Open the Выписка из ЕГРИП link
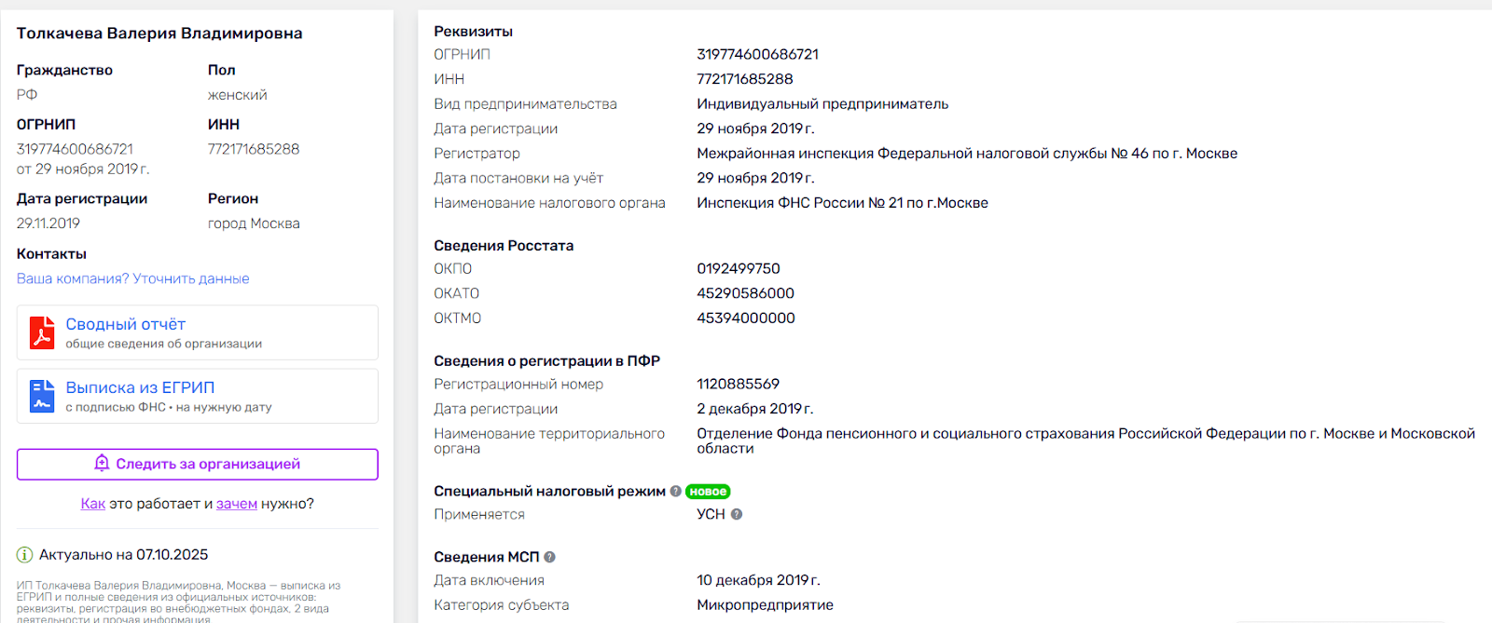The width and height of the screenshot is (1492, 623). pos(140,387)
